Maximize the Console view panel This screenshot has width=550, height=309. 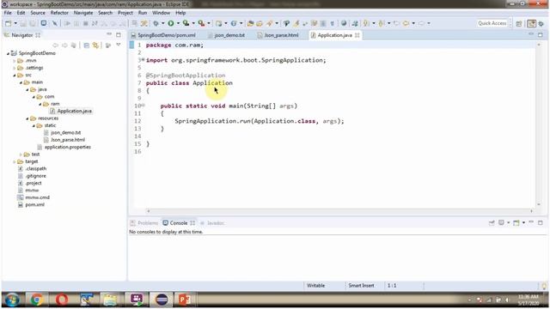(541, 222)
